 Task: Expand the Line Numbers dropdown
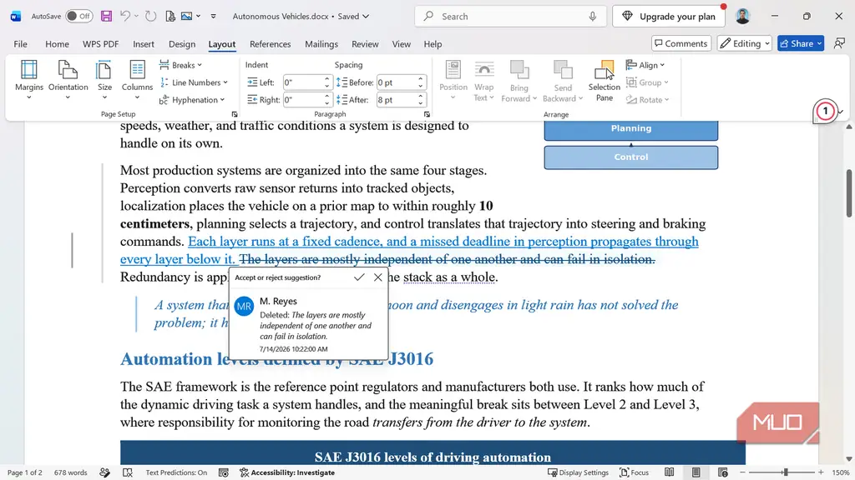194,82
